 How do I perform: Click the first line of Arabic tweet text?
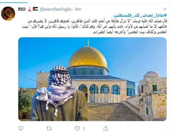pos(97,21)
